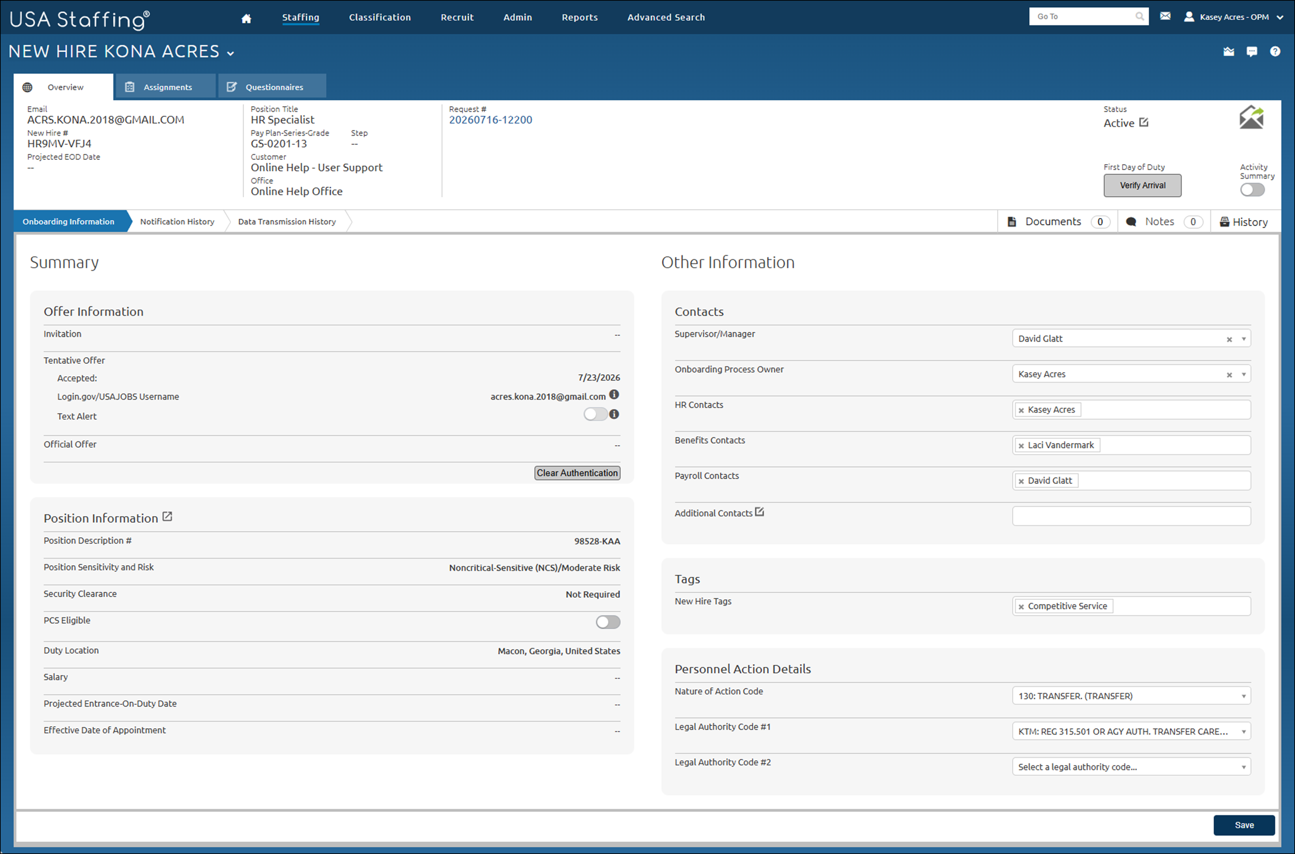This screenshot has width=1295, height=854.
Task: Select Onboarding Information step
Action: tap(70, 222)
